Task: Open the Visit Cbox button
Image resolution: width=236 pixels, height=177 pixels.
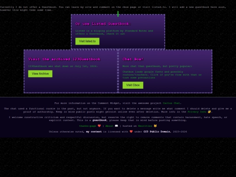Action: (133, 85)
